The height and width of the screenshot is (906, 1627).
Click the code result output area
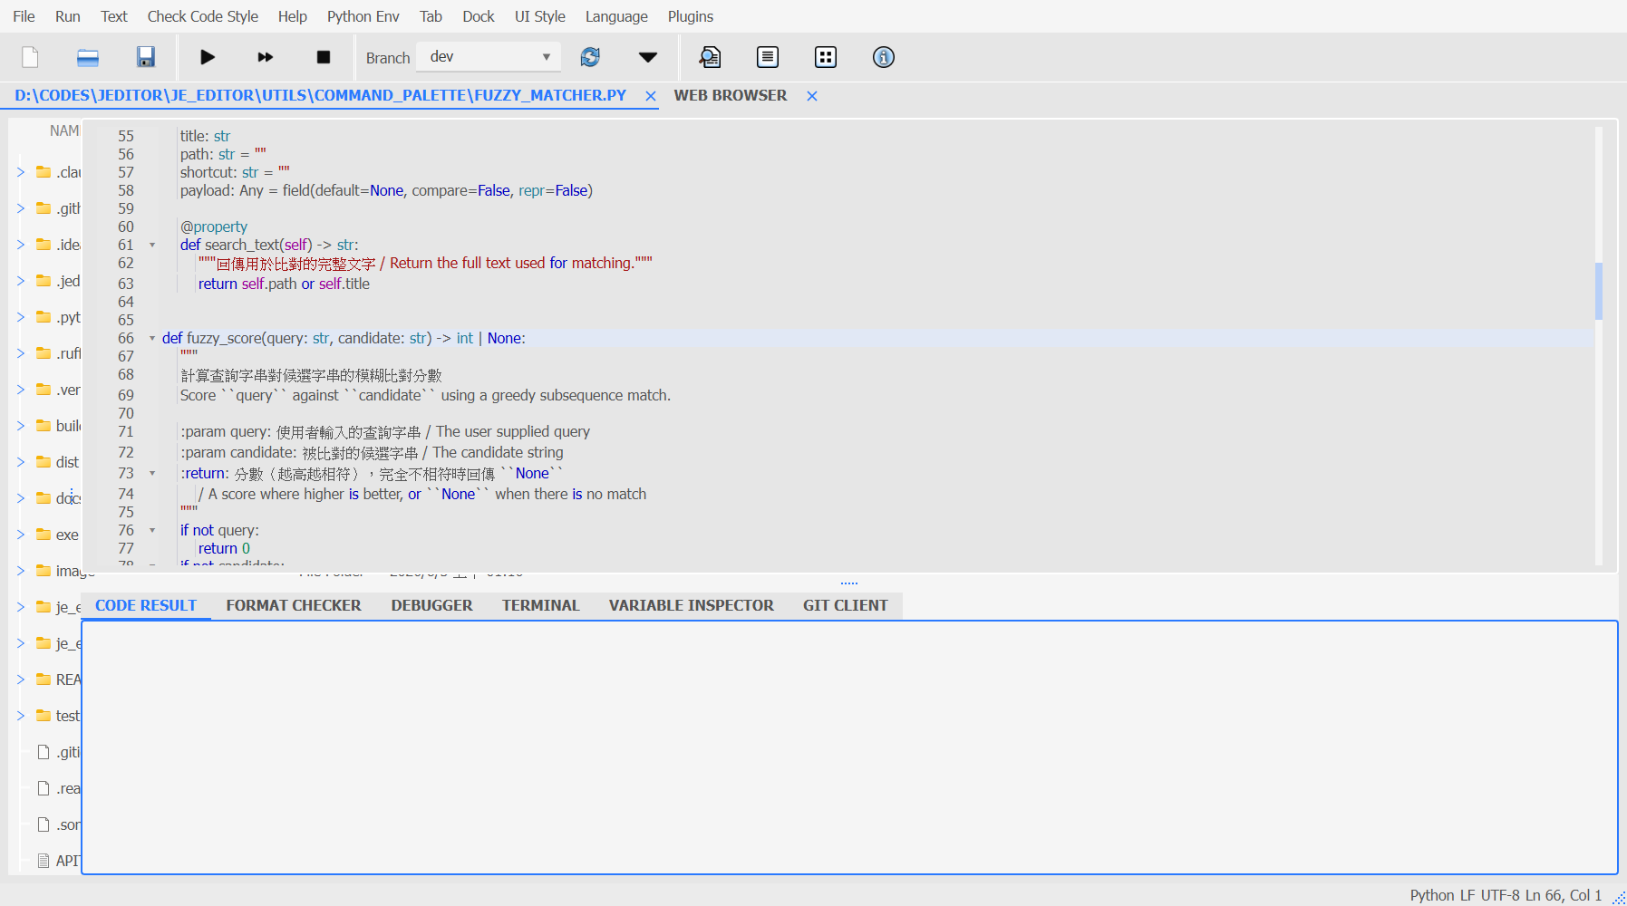click(x=849, y=747)
